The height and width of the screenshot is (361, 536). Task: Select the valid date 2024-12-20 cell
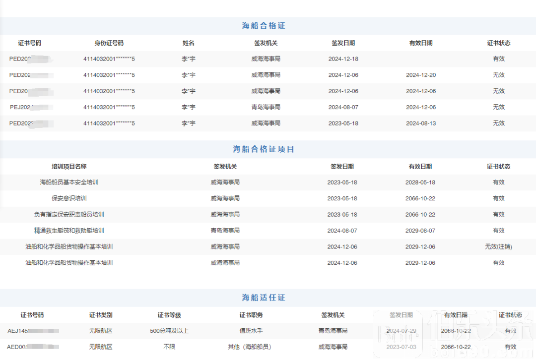(421, 75)
